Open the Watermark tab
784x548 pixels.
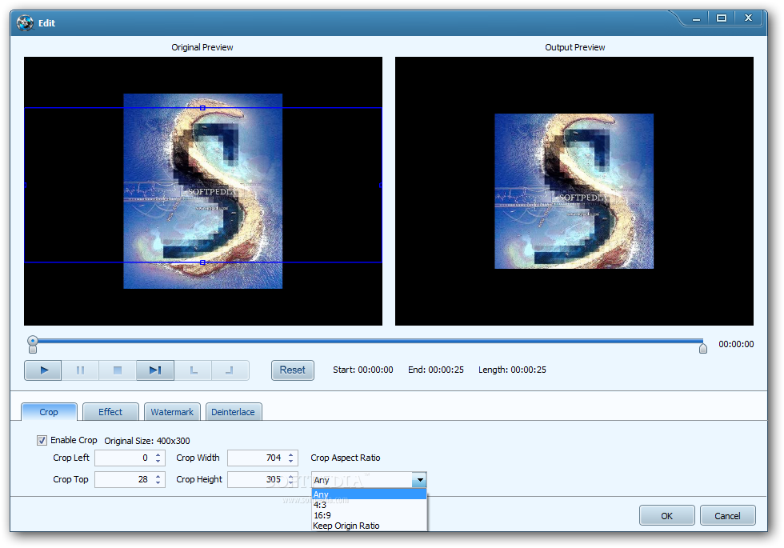(172, 412)
